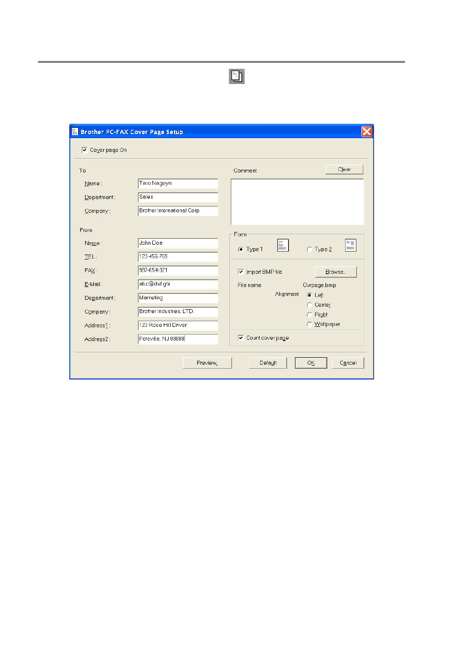Click inside the Comment text area

tap(297, 202)
